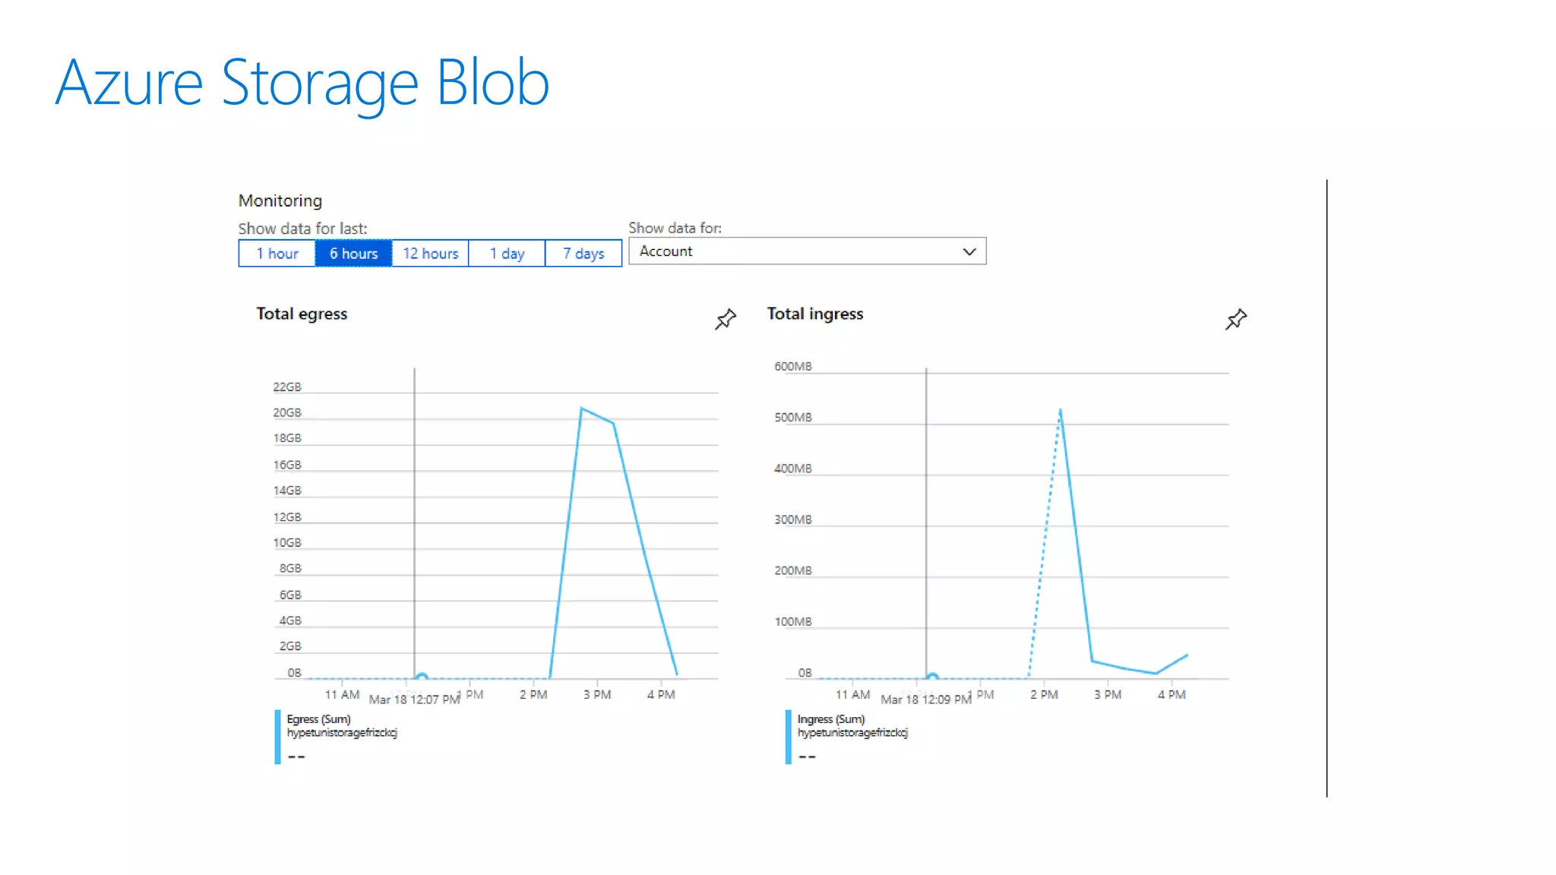Select the 6 hours time range
The image size is (1556, 875).
[353, 254]
